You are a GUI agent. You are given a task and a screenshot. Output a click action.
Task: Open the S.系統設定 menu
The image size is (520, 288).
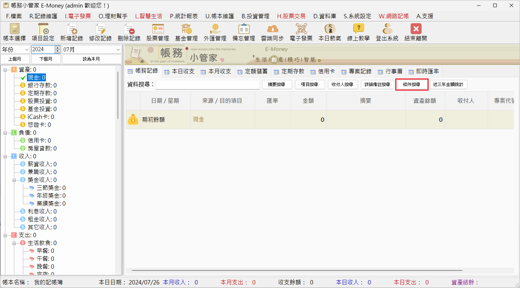click(357, 16)
